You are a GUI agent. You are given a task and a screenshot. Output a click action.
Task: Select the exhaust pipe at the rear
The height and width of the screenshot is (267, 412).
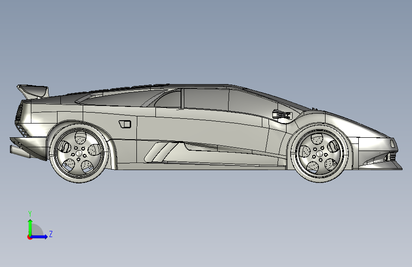click(20, 152)
